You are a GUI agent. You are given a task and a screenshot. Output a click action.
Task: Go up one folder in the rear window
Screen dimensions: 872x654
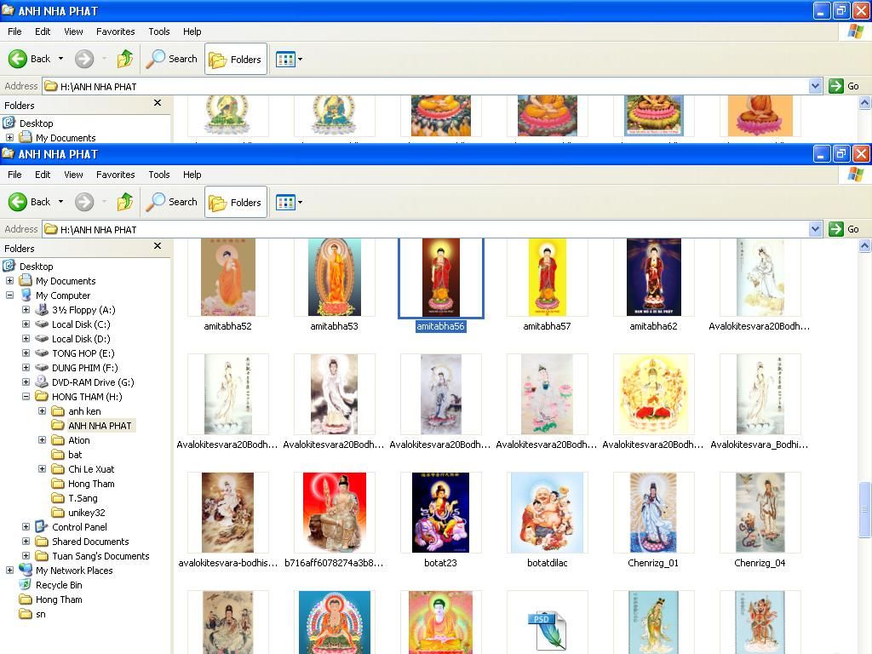coord(125,59)
